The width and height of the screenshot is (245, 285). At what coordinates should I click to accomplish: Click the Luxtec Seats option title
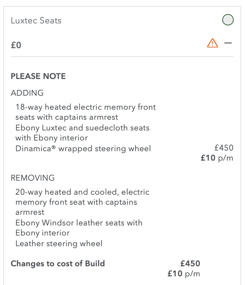coord(36,21)
